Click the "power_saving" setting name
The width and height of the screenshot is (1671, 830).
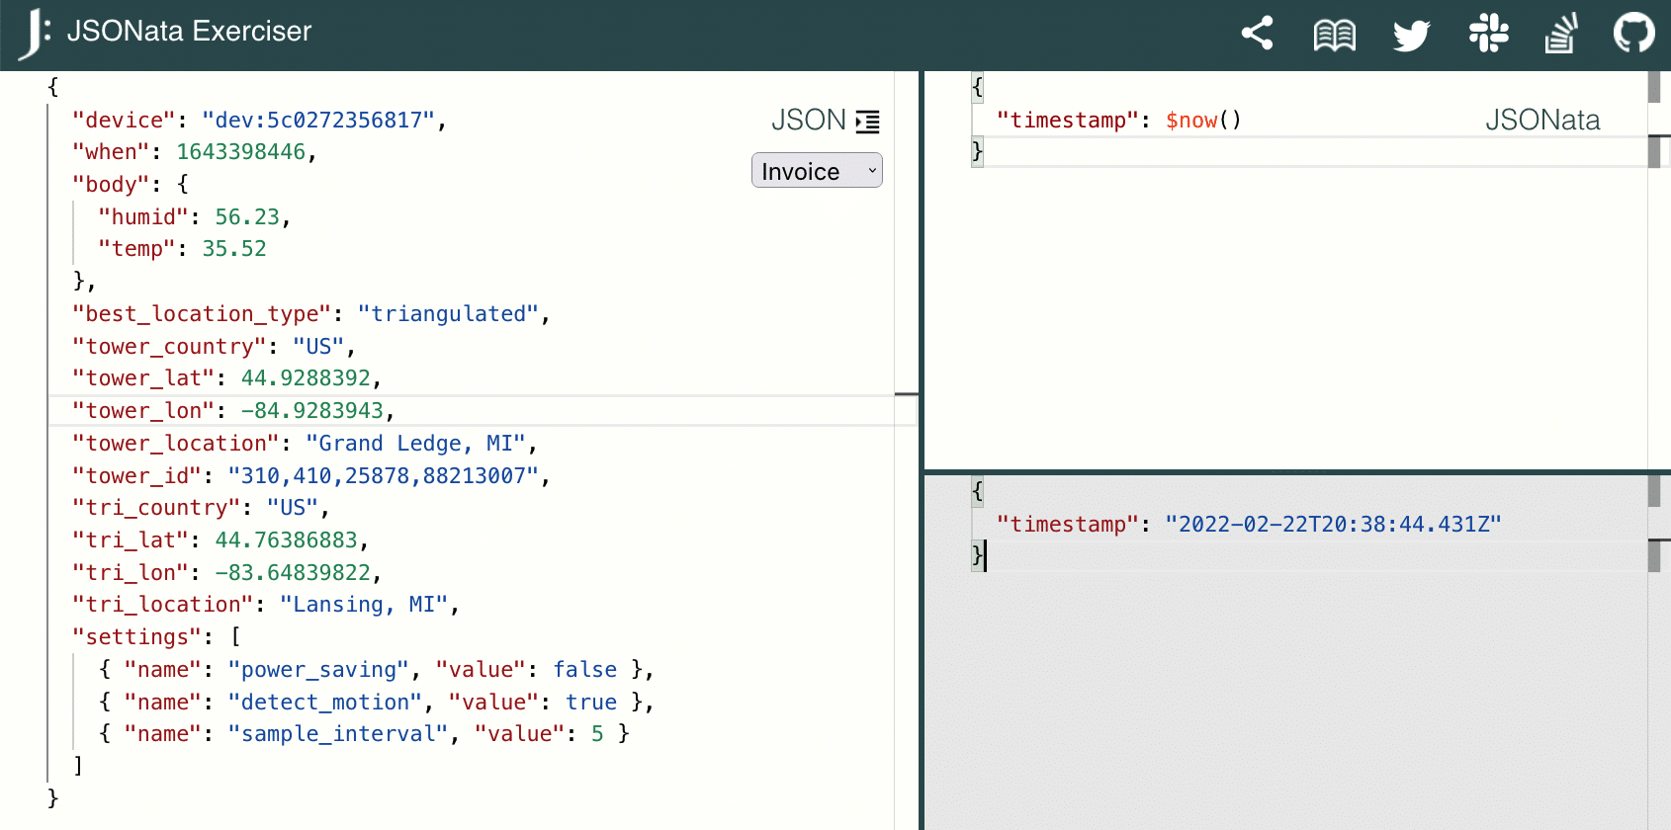[x=318, y=670]
